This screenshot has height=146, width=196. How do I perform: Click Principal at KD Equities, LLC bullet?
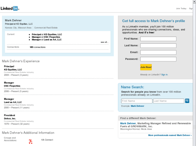(47, 34)
